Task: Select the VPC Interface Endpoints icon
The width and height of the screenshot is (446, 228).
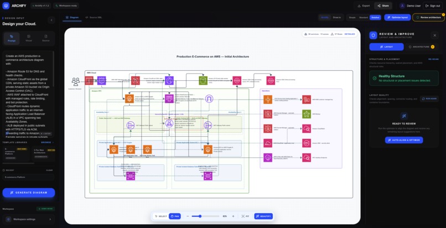Action: pyautogui.click(x=307, y=158)
